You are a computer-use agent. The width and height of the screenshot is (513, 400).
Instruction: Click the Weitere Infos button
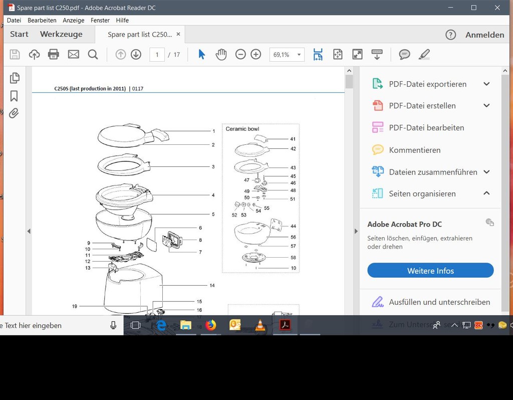pos(430,270)
